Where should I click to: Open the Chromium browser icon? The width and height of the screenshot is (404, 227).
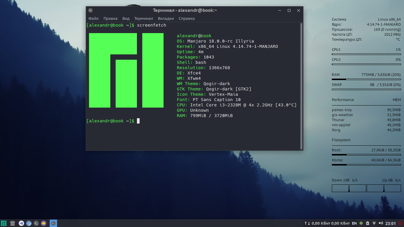pyautogui.click(x=28, y=223)
